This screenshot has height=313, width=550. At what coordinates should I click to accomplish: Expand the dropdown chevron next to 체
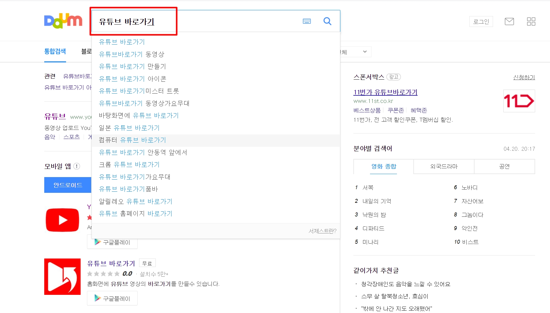tap(365, 52)
